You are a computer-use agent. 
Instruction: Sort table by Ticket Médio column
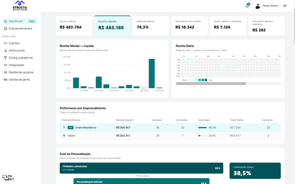click(x=238, y=120)
